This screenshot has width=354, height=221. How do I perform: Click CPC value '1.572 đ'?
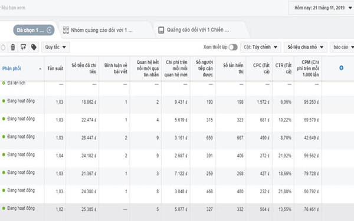(263, 102)
